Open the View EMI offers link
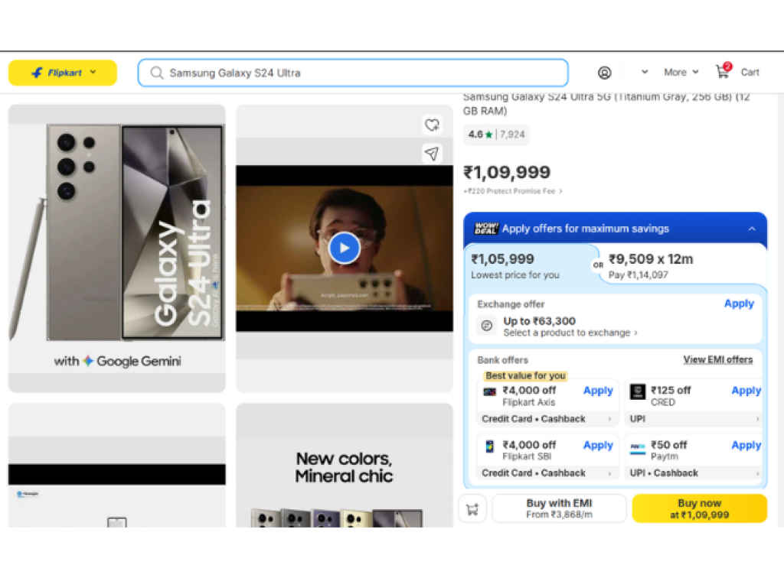This screenshot has width=784, height=578. [718, 359]
